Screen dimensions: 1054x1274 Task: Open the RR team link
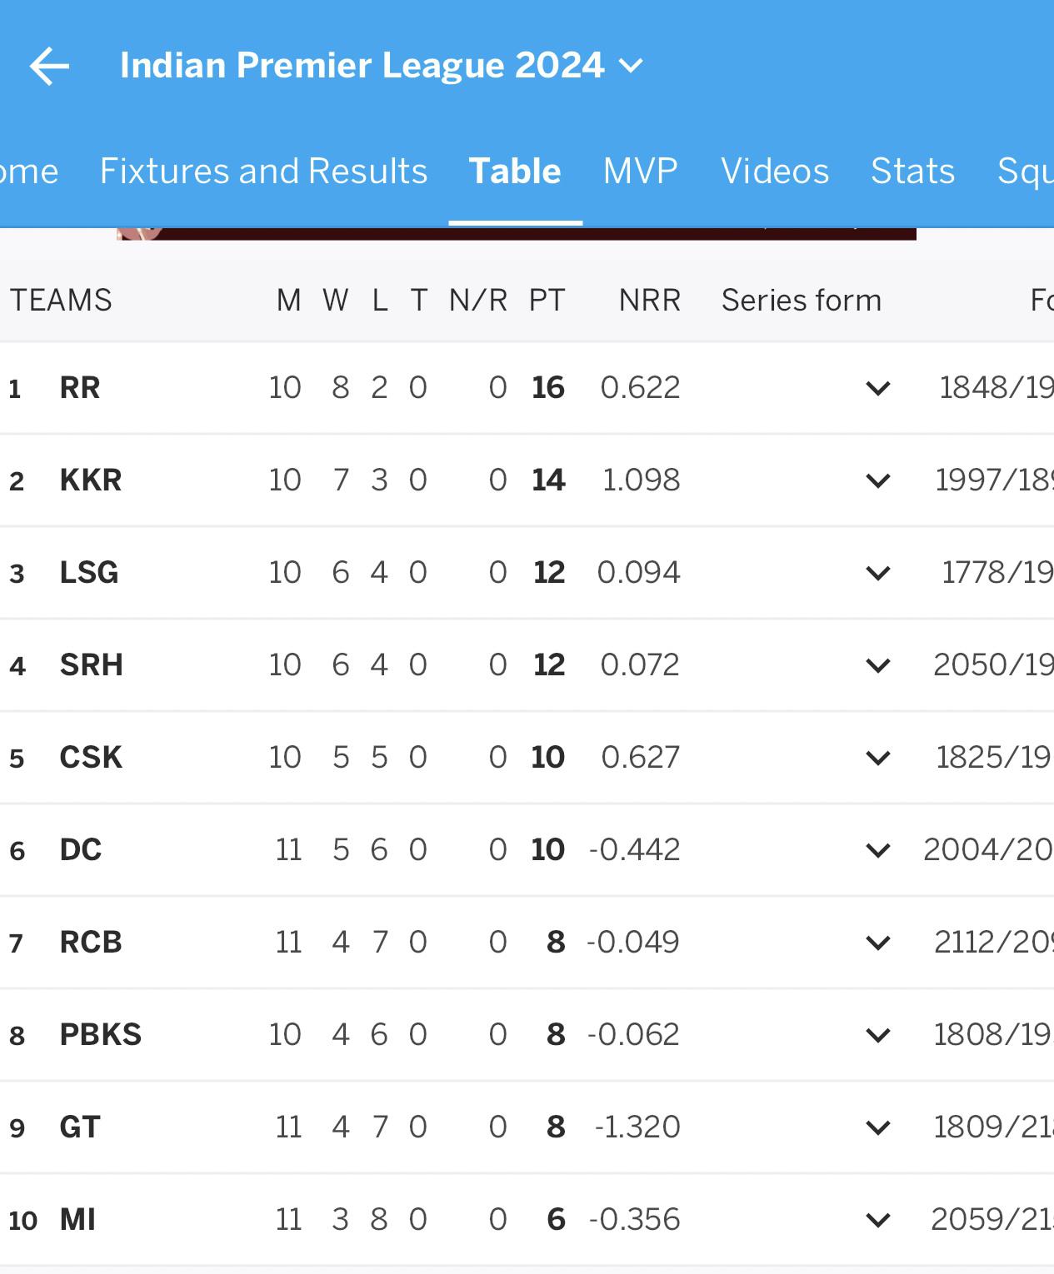click(x=80, y=388)
